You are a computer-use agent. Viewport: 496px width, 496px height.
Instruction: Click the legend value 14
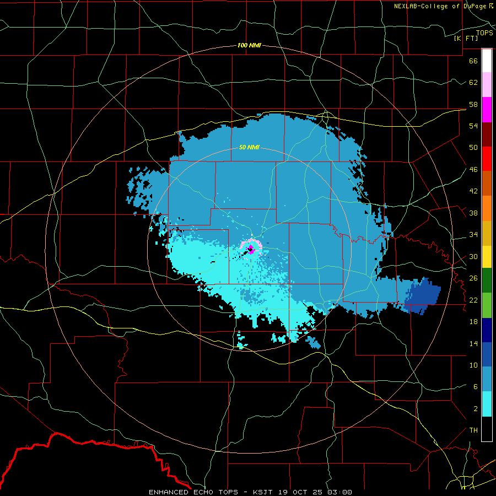[473, 343]
